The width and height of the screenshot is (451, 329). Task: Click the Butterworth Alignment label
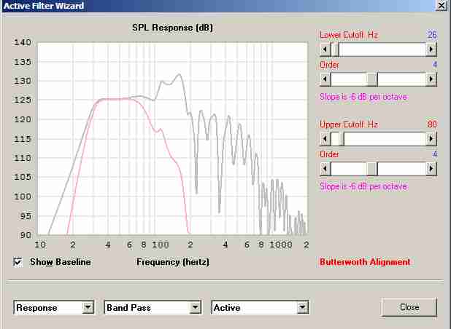point(365,262)
